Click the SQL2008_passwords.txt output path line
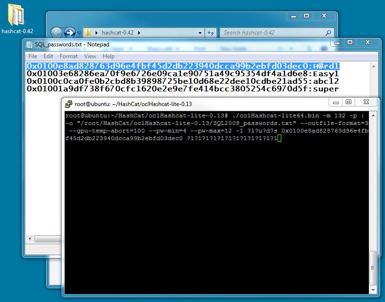385x302 pixels. 217,123
